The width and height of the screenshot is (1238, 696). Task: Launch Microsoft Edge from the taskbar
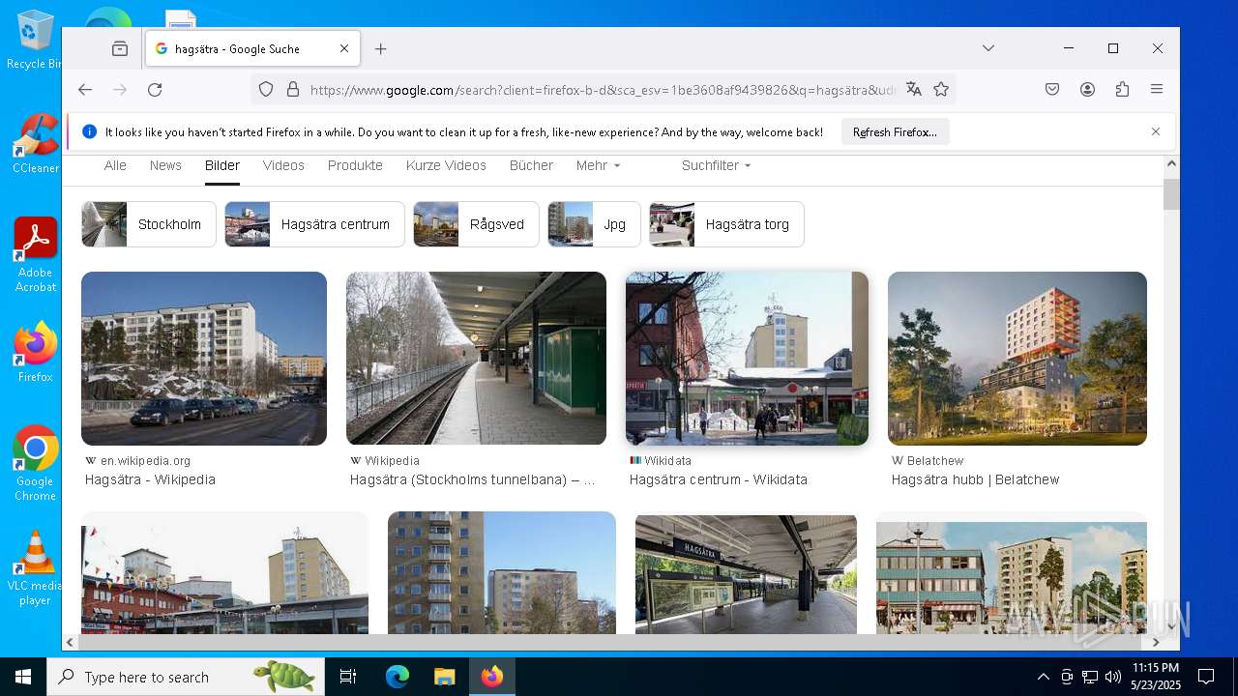click(398, 677)
